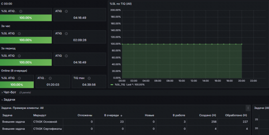
Task: Click info icon of %SL ATiQ under За час
Action: [x=19, y=33]
